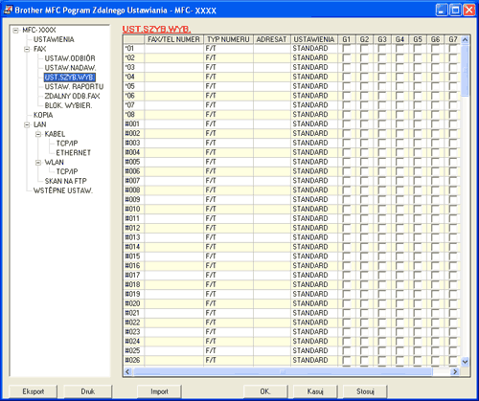This screenshot has height=401, width=479.
Task: Select USTAWIENIA in the tree
Action: [54, 39]
